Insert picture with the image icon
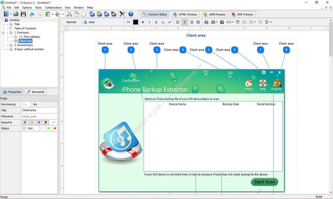 click(x=213, y=22)
